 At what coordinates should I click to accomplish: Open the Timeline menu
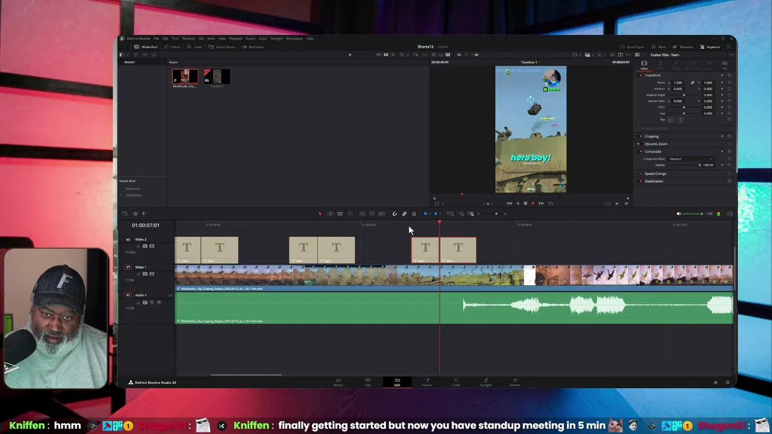tap(188, 39)
